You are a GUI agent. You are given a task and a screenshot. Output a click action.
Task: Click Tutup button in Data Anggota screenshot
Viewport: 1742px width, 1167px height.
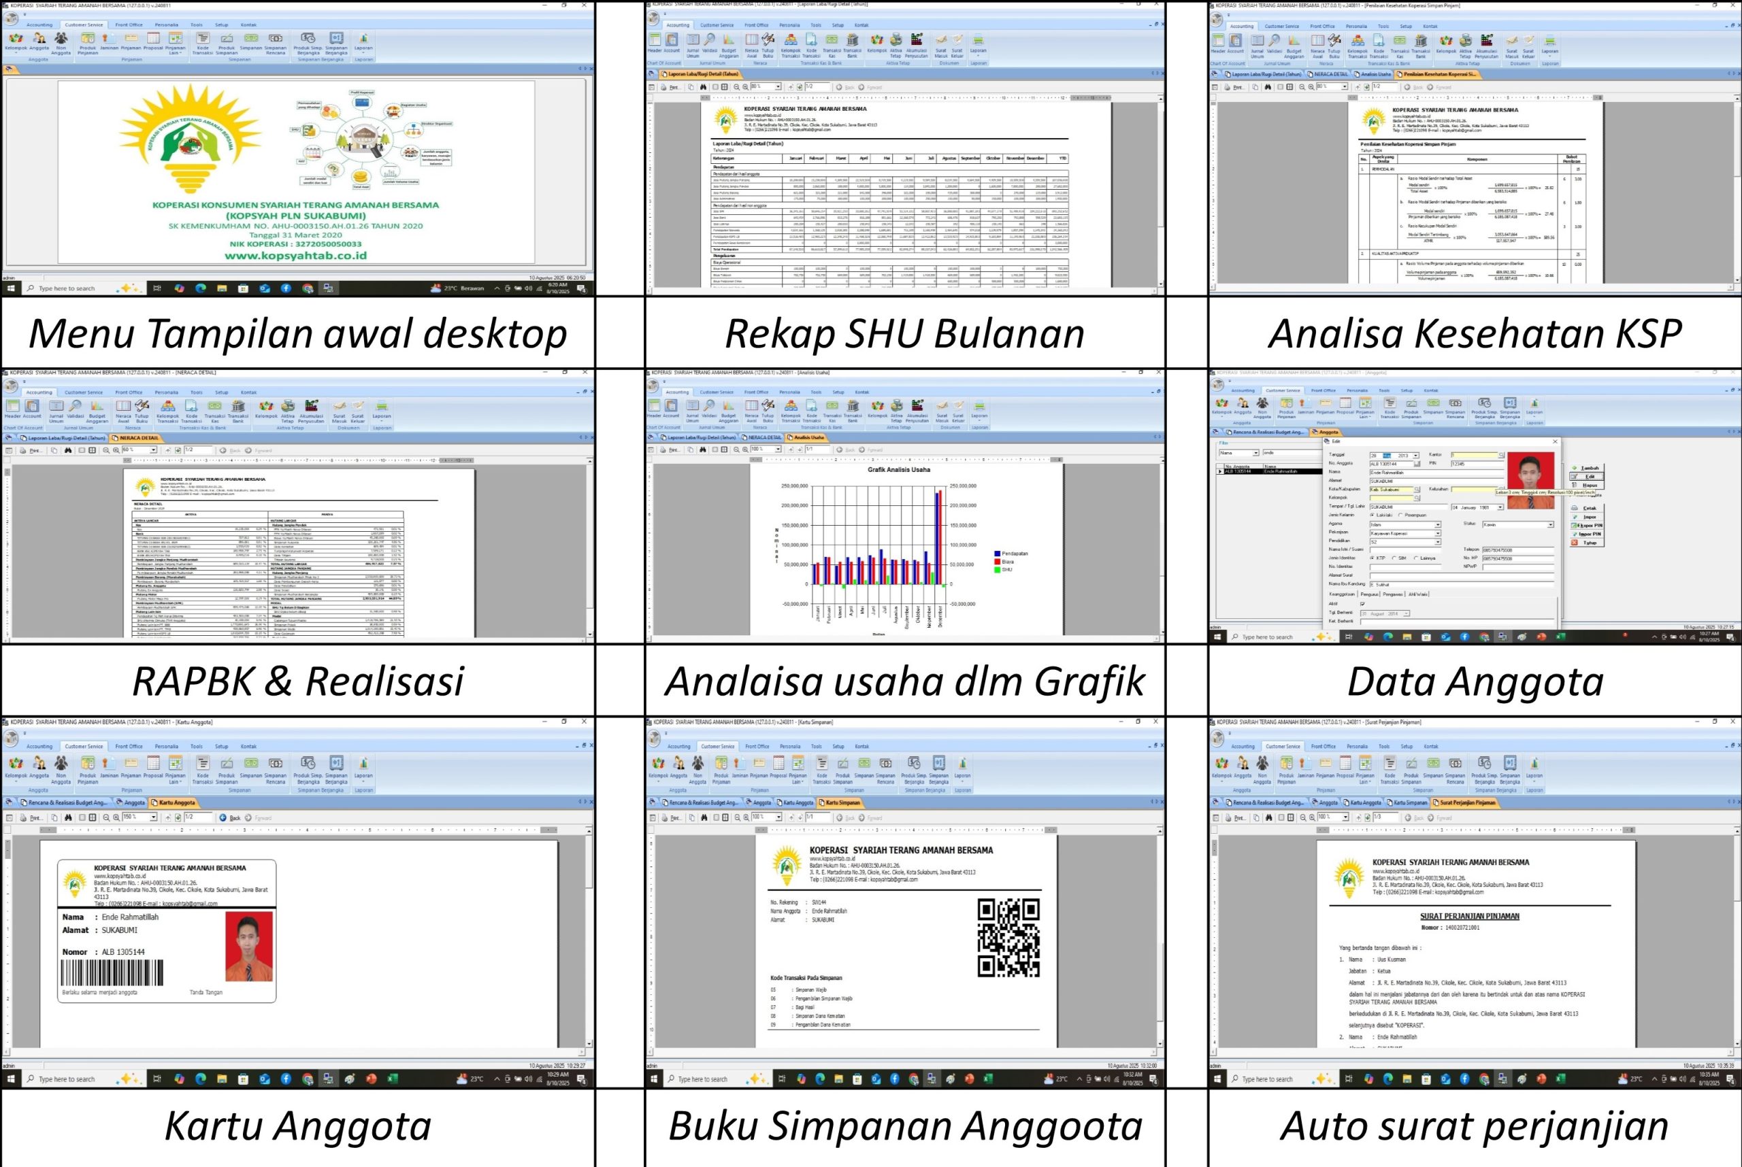tap(1587, 543)
